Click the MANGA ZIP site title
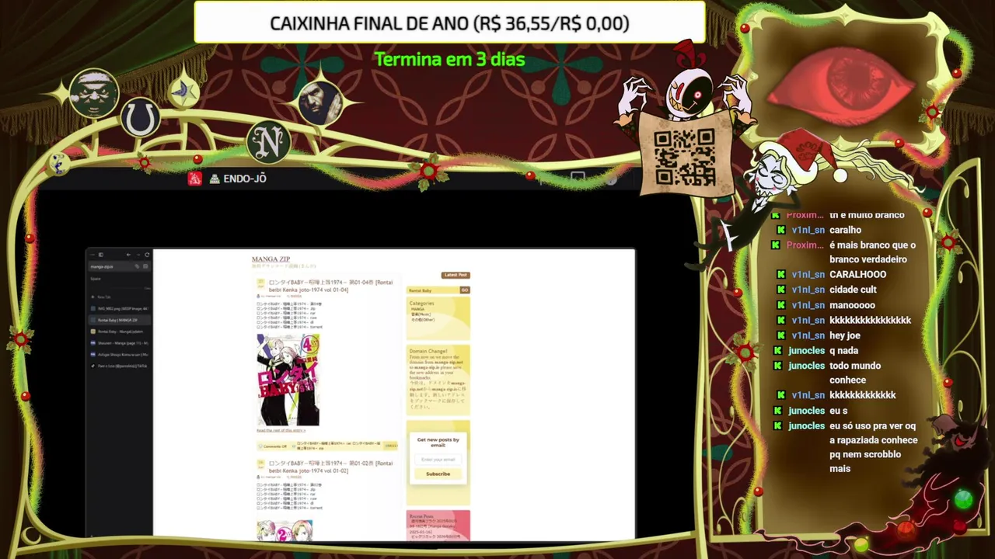This screenshot has width=995, height=559. point(271,259)
